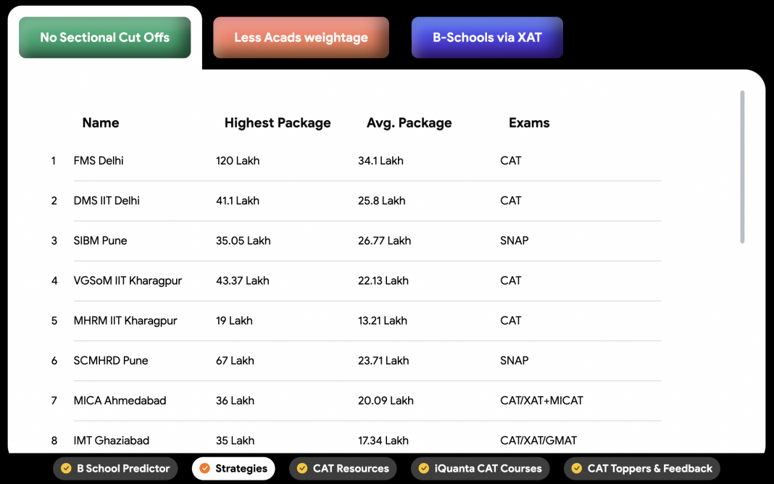Click the FMS Delhi school name

[99, 161]
